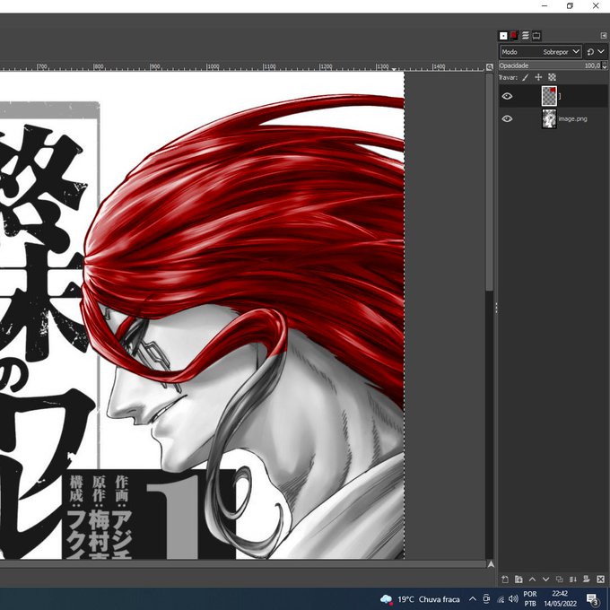Restore down the GIMP window
610x610 pixels.
coord(570,6)
